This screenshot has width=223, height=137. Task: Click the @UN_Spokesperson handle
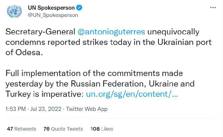[53, 15]
